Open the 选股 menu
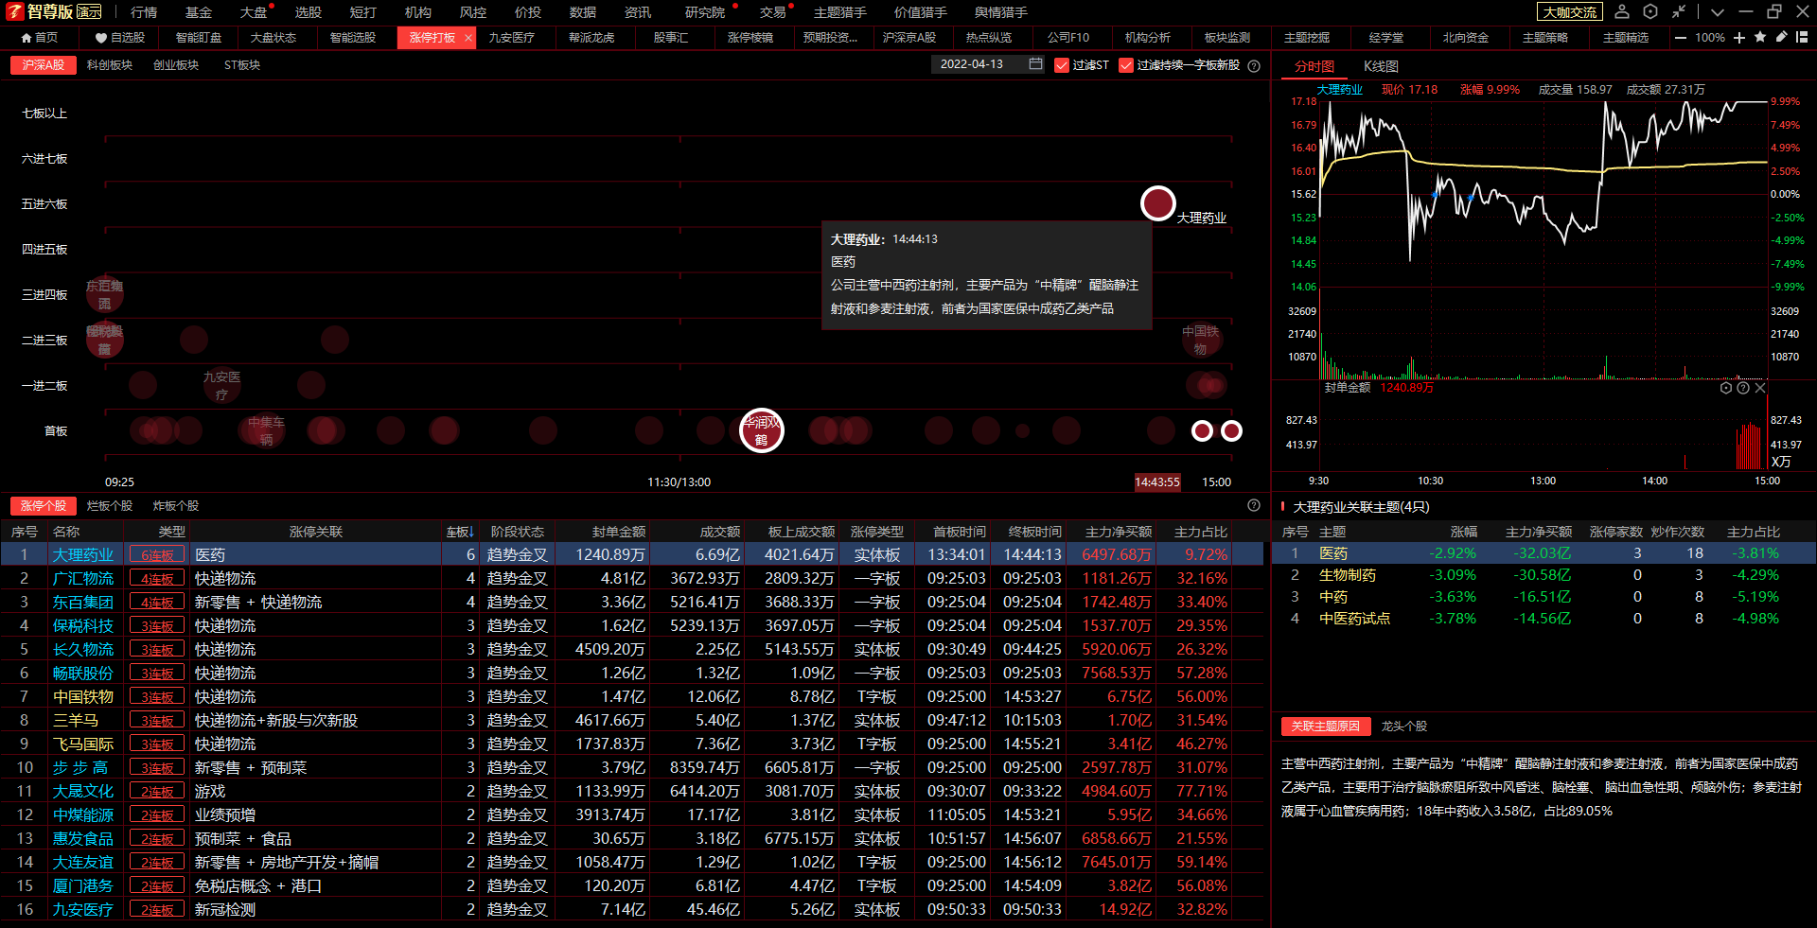 point(309,12)
